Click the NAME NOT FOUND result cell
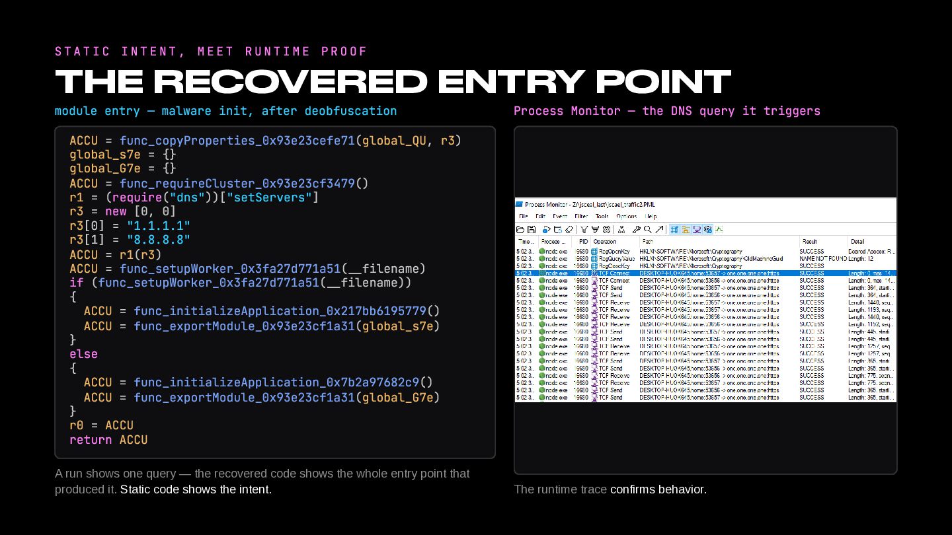 click(823, 258)
